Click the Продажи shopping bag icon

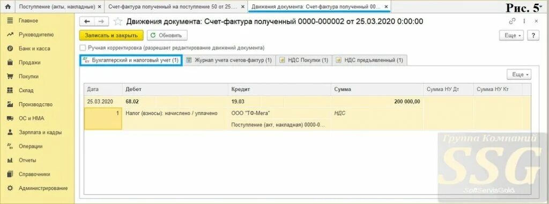coord(10,63)
